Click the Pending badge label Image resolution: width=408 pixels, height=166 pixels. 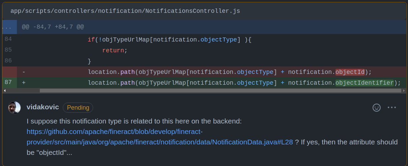point(78,108)
